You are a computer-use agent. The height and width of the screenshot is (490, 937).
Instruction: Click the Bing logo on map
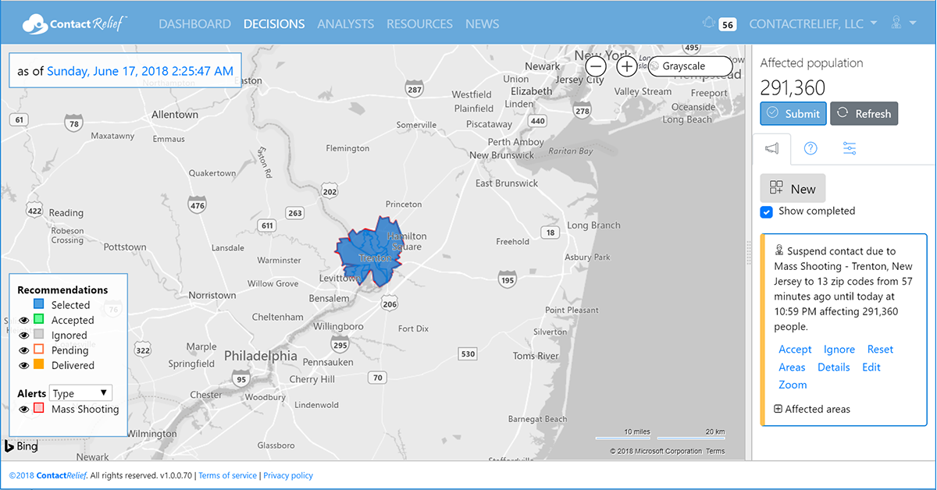click(21, 446)
